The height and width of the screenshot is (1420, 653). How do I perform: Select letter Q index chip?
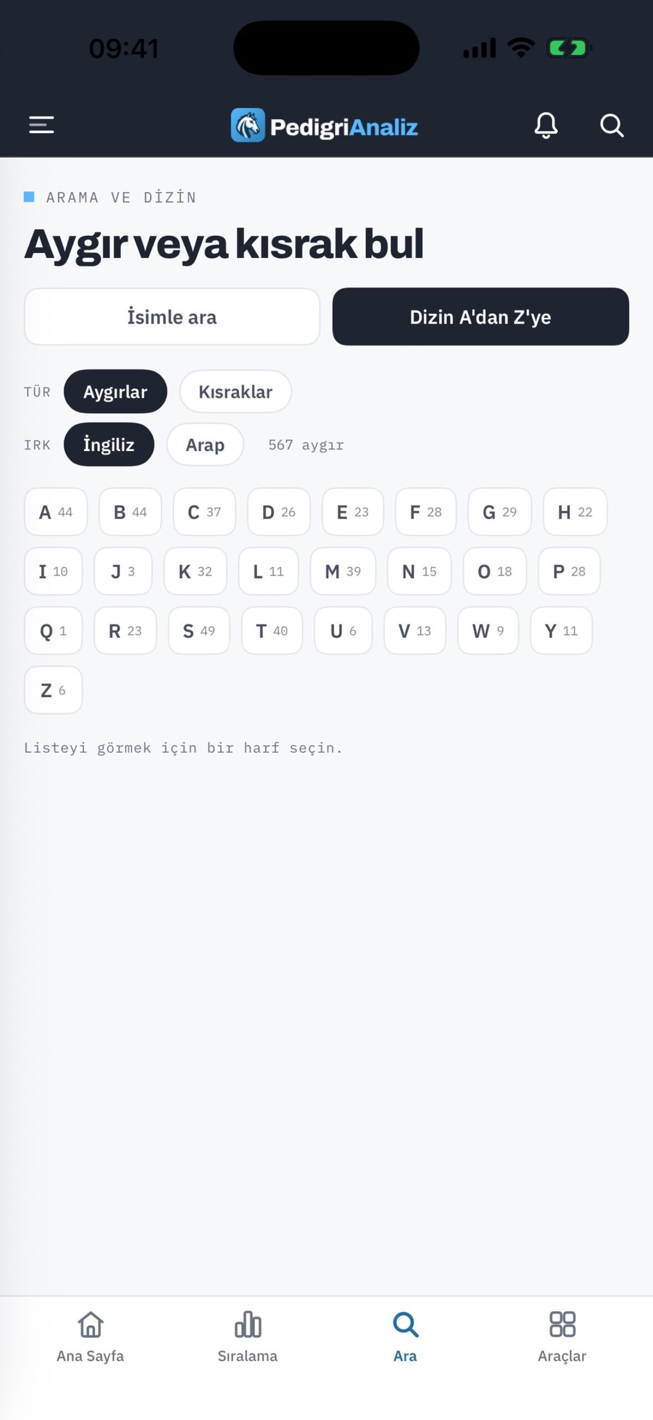click(x=53, y=631)
